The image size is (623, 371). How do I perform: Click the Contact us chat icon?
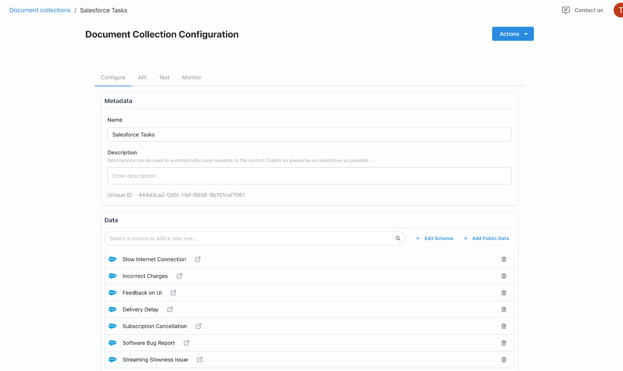pos(566,10)
